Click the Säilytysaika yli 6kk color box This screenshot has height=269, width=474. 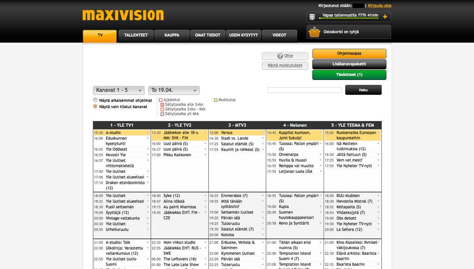[162, 114]
